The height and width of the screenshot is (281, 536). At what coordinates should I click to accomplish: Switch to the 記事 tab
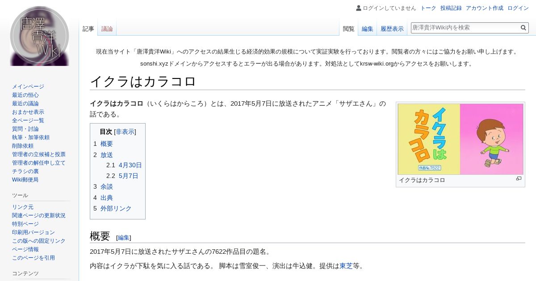(x=88, y=29)
